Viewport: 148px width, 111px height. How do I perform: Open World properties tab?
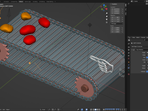tap(129, 59)
